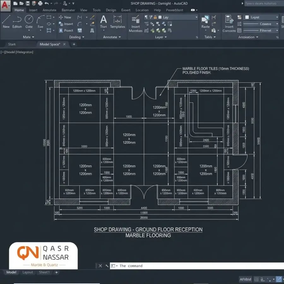This screenshot has width=284, height=284.
Task: Open the Luyist dropdown list
Action: [x=261, y=17]
